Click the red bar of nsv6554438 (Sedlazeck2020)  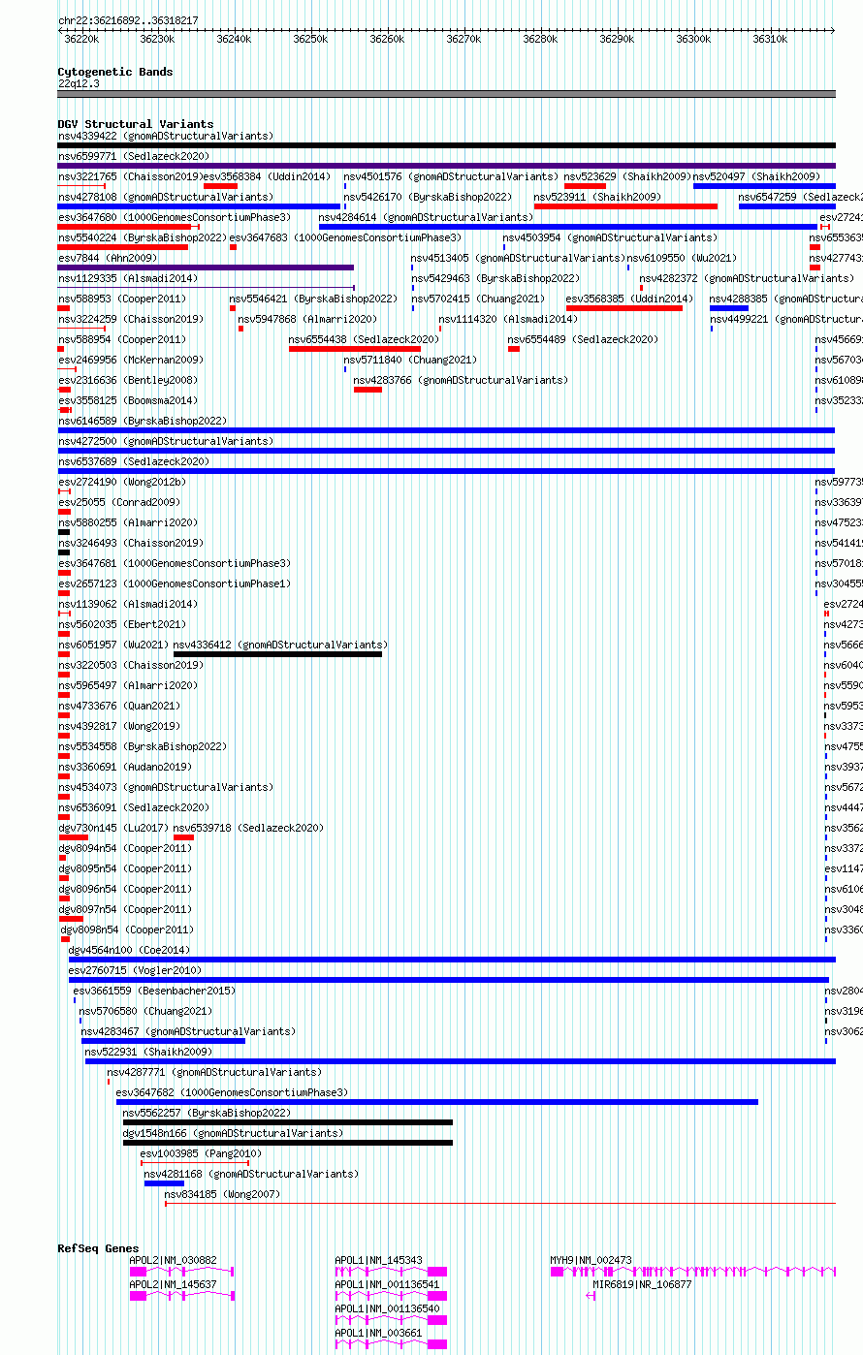[355, 349]
